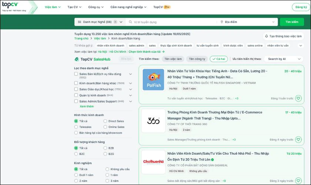The image size is (311, 185).
Task: Open the Công cụ menu
Action: click(x=96, y=7)
